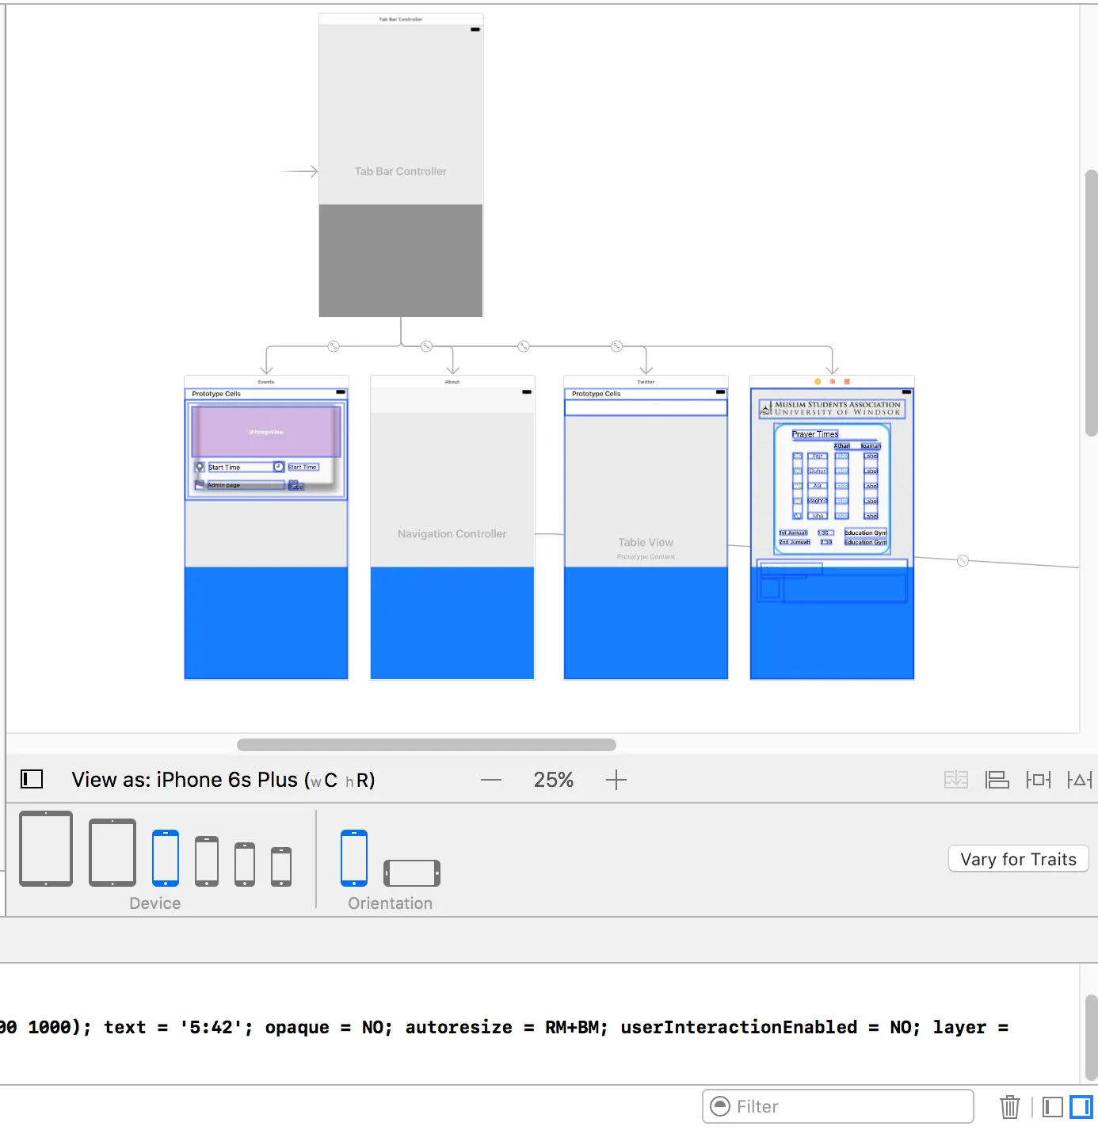
Task: Clear console with the trash icon
Action: [1010, 1106]
